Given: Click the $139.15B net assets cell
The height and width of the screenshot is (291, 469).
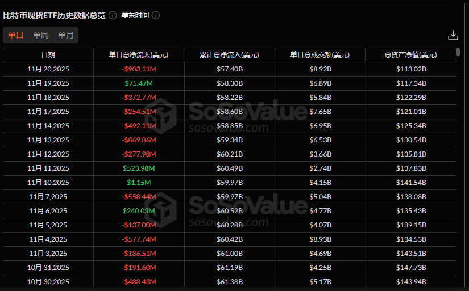Looking at the screenshot, I should click(411, 225).
